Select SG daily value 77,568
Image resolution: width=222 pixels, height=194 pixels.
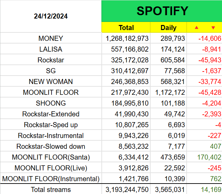tap(168, 71)
